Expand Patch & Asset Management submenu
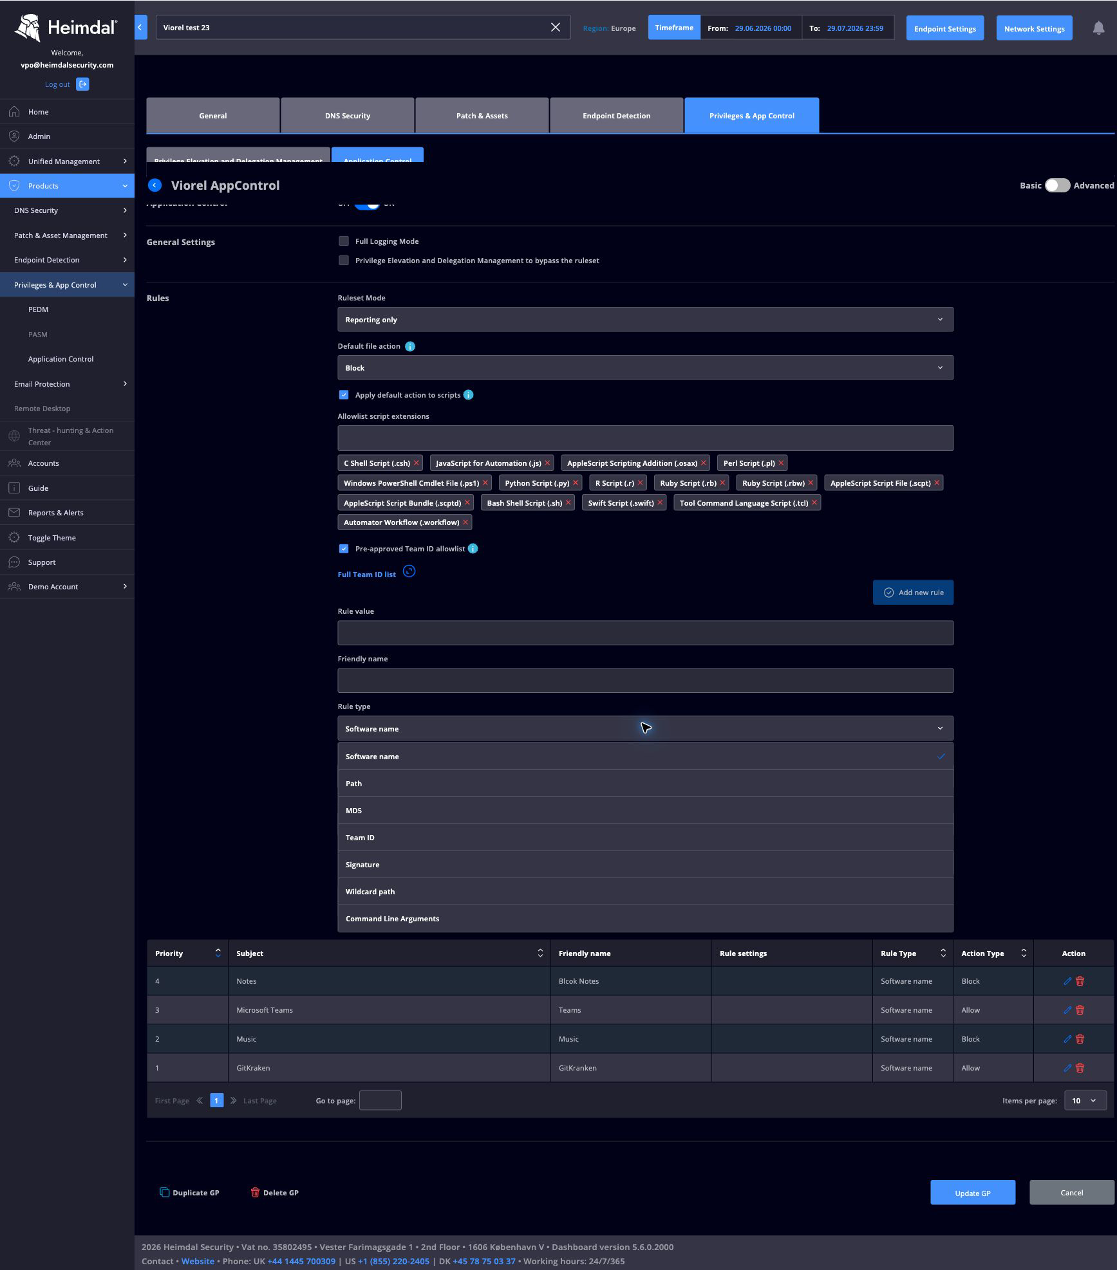Screen dimensions: 1117x1270 (x=67, y=235)
